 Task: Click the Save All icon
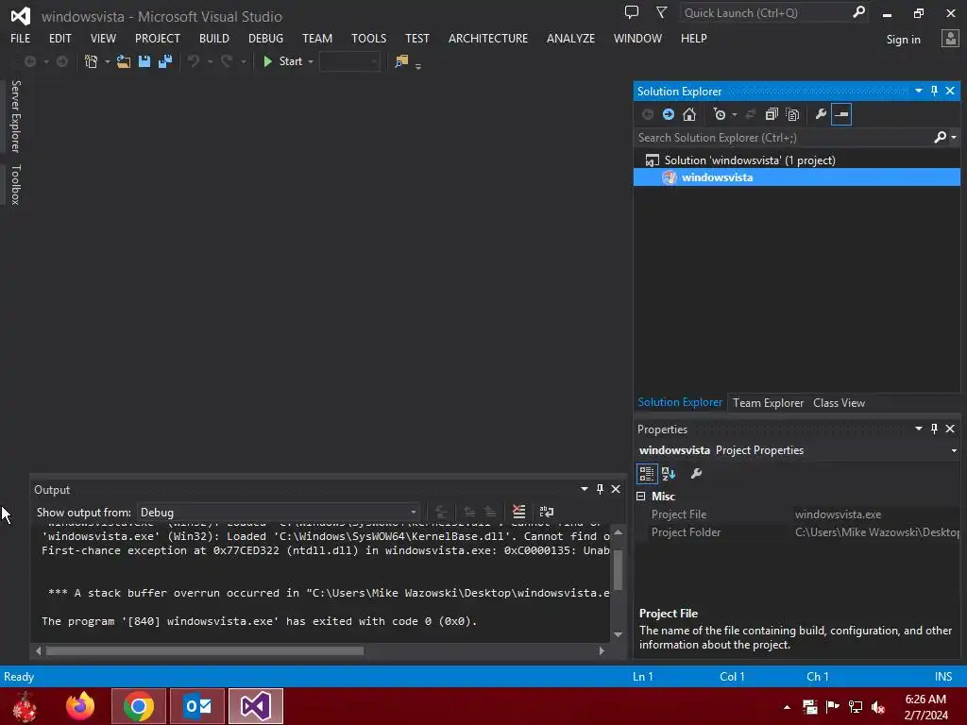[x=165, y=61]
